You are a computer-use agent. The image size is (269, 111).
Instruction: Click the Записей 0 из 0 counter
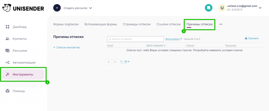(x=192, y=39)
